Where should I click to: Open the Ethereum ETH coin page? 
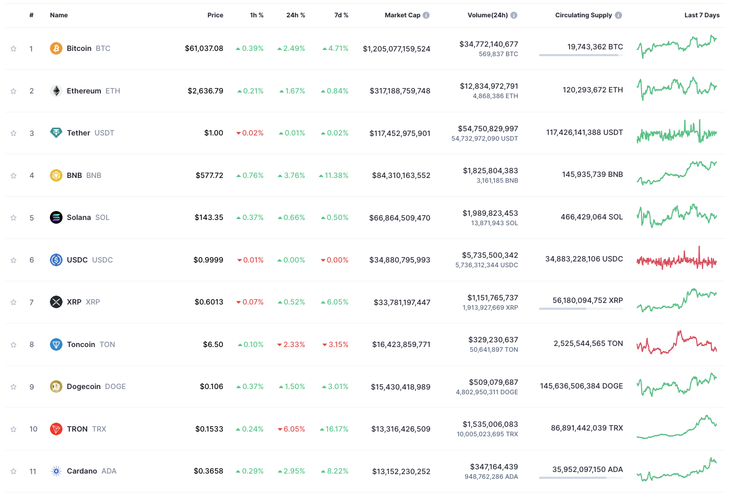pyautogui.click(x=85, y=91)
